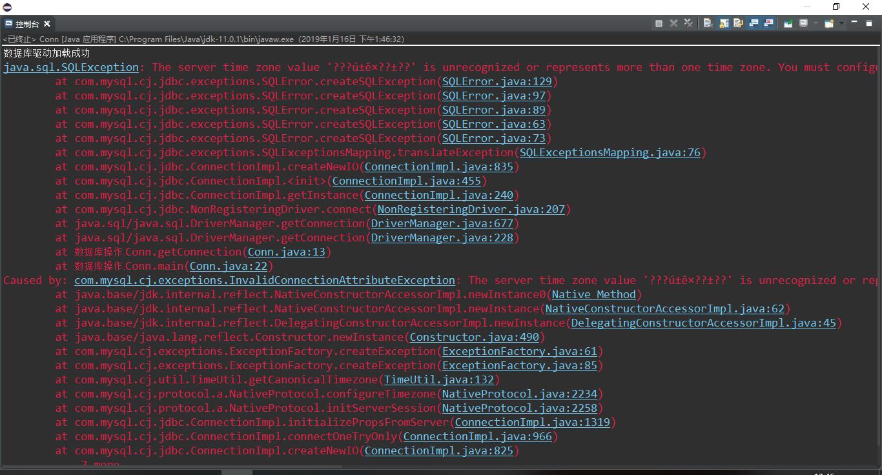Open ConnectionImpl.java:835 link
Image resolution: width=882 pixels, height=475 pixels.
click(439, 167)
